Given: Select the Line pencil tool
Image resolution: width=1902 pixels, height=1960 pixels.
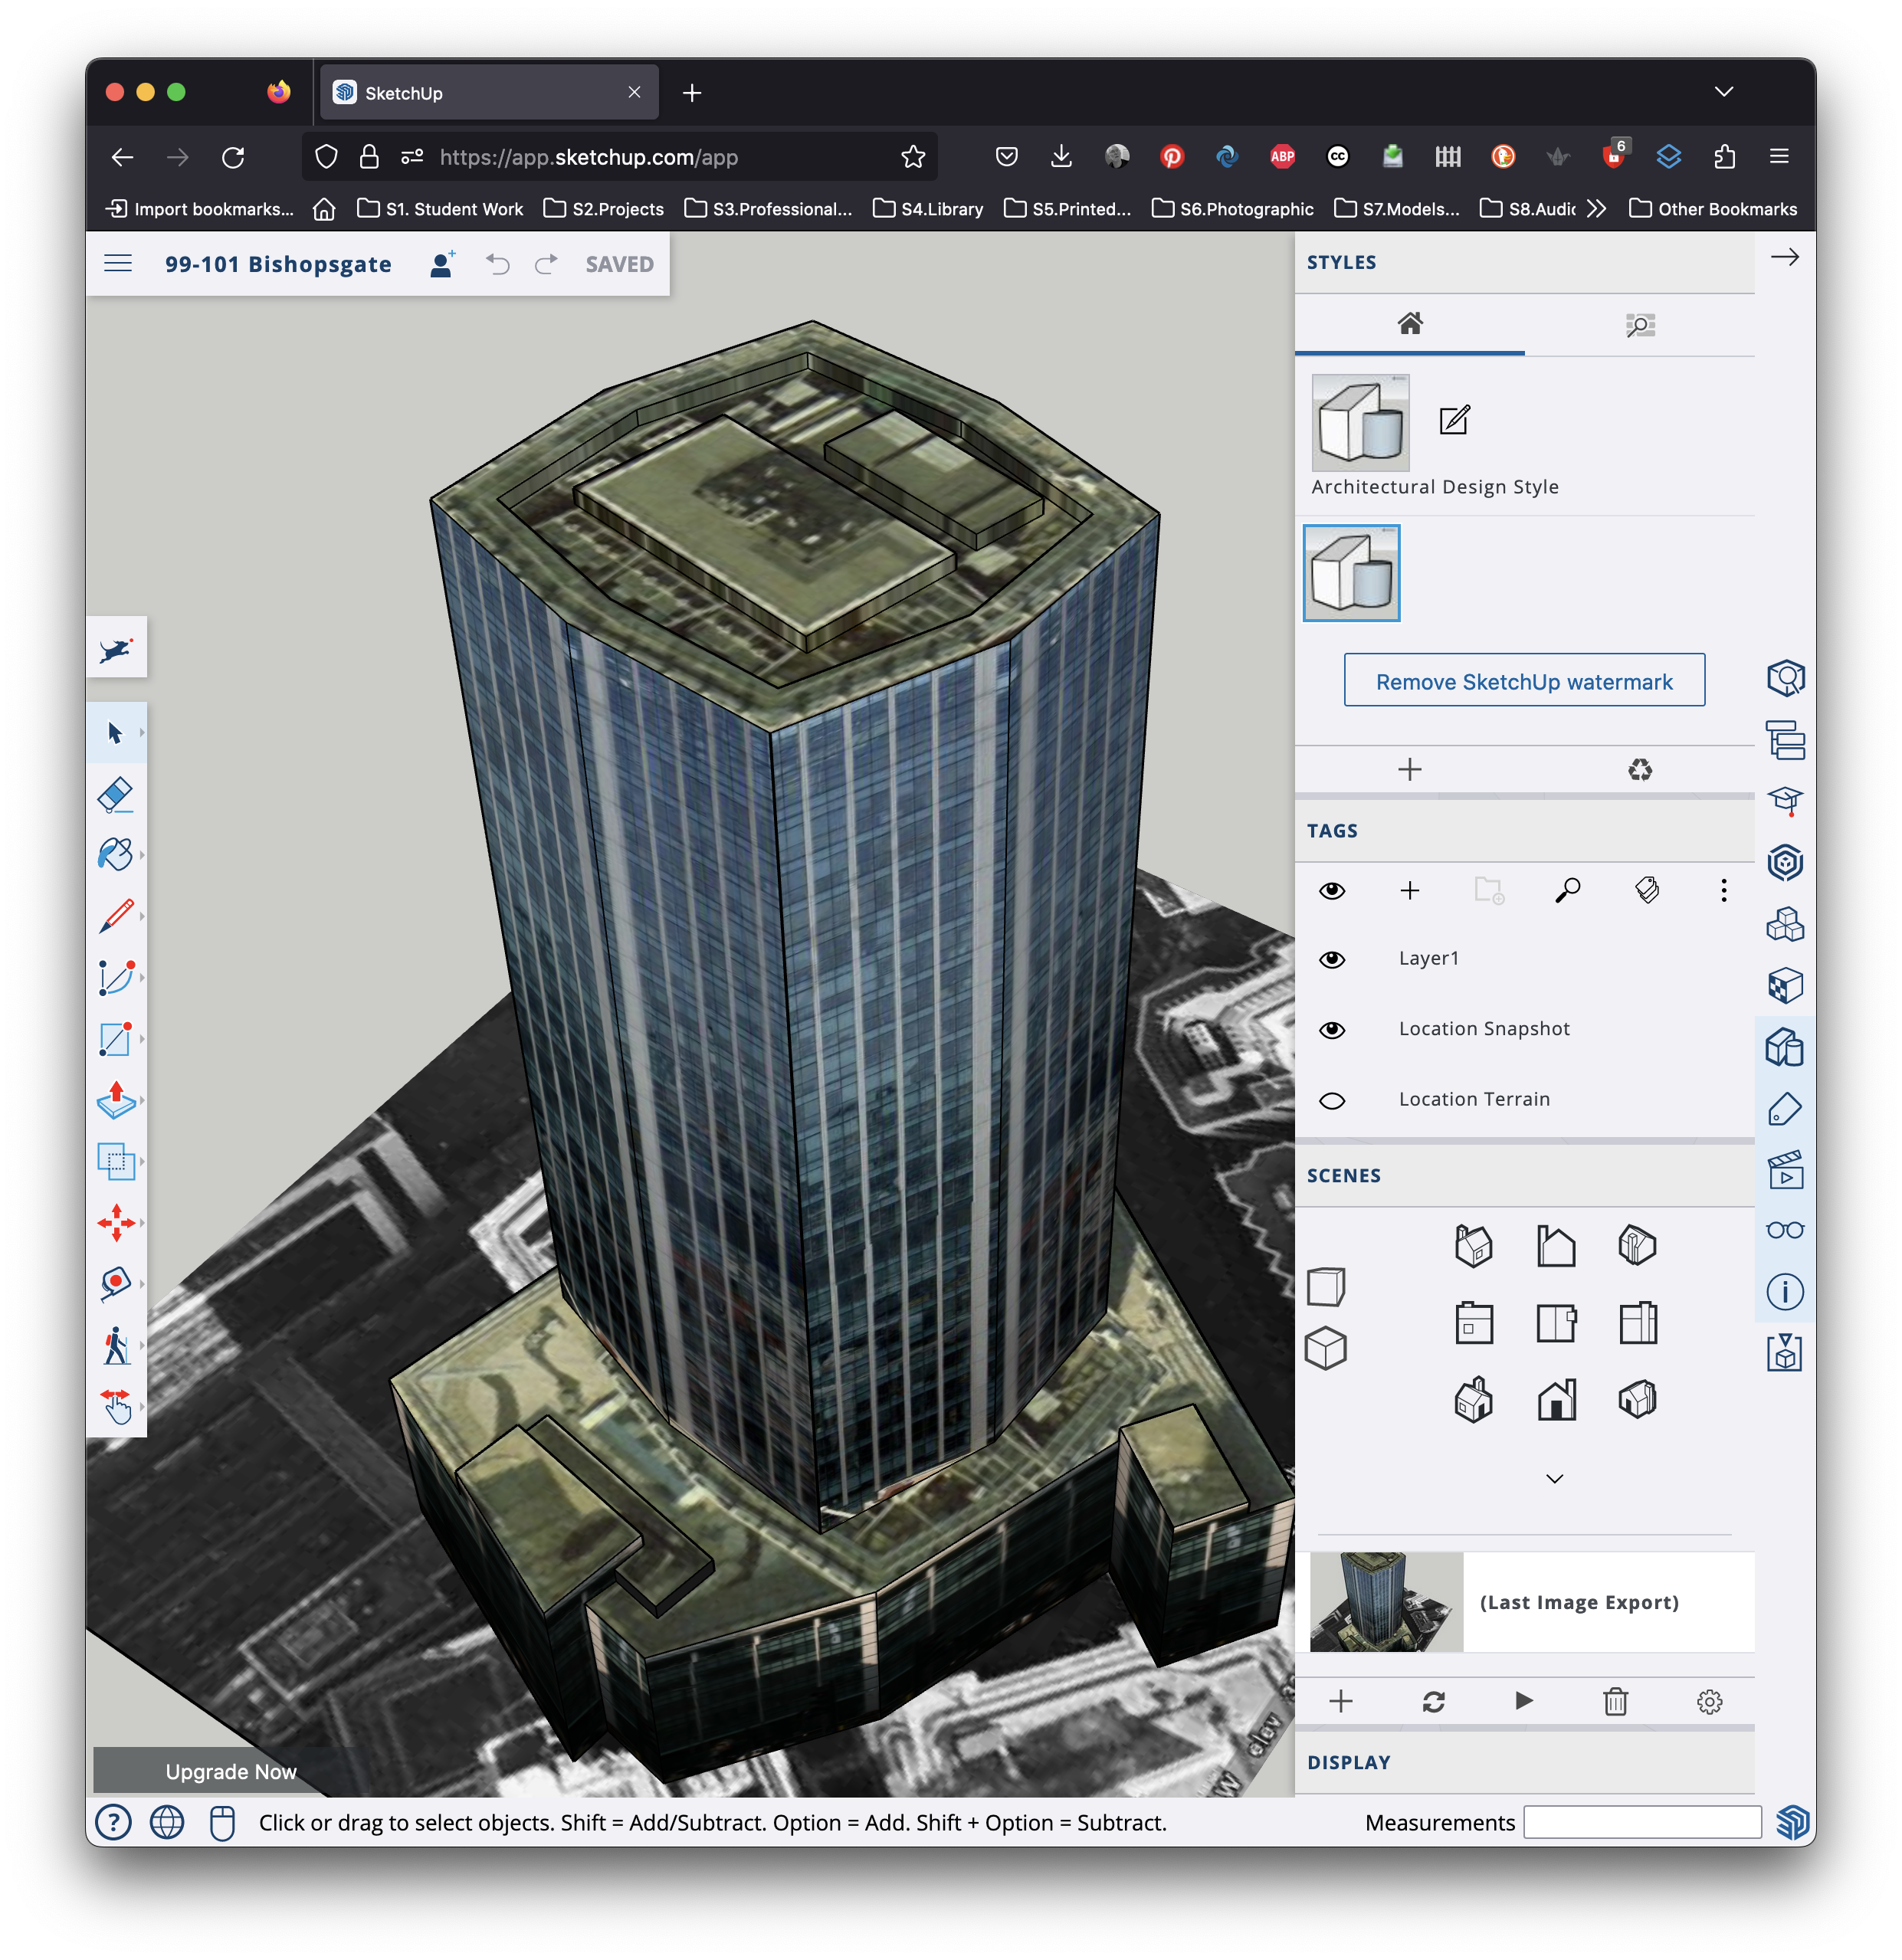Looking at the screenshot, I should (115, 916).
